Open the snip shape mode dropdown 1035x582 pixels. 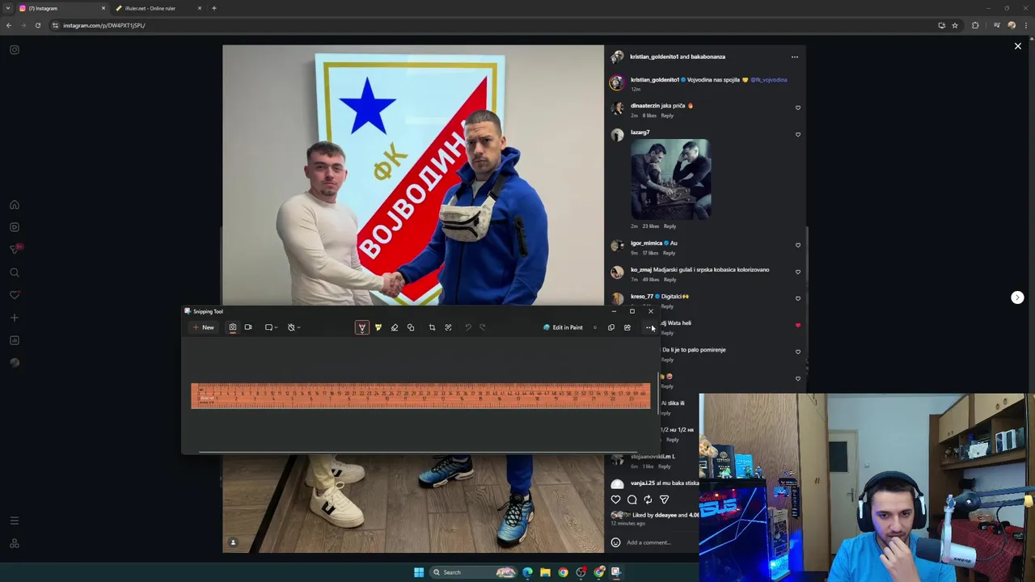tap(272, 327)
